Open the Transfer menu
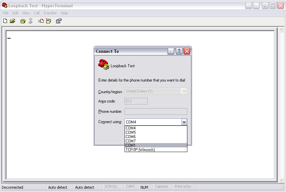This screenshot has width=286, height=192. click(x=50, y=13)
